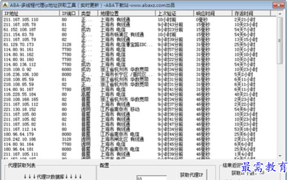
Task: Click last-verified cell 9小时50分前
Action: click(170, 74)
